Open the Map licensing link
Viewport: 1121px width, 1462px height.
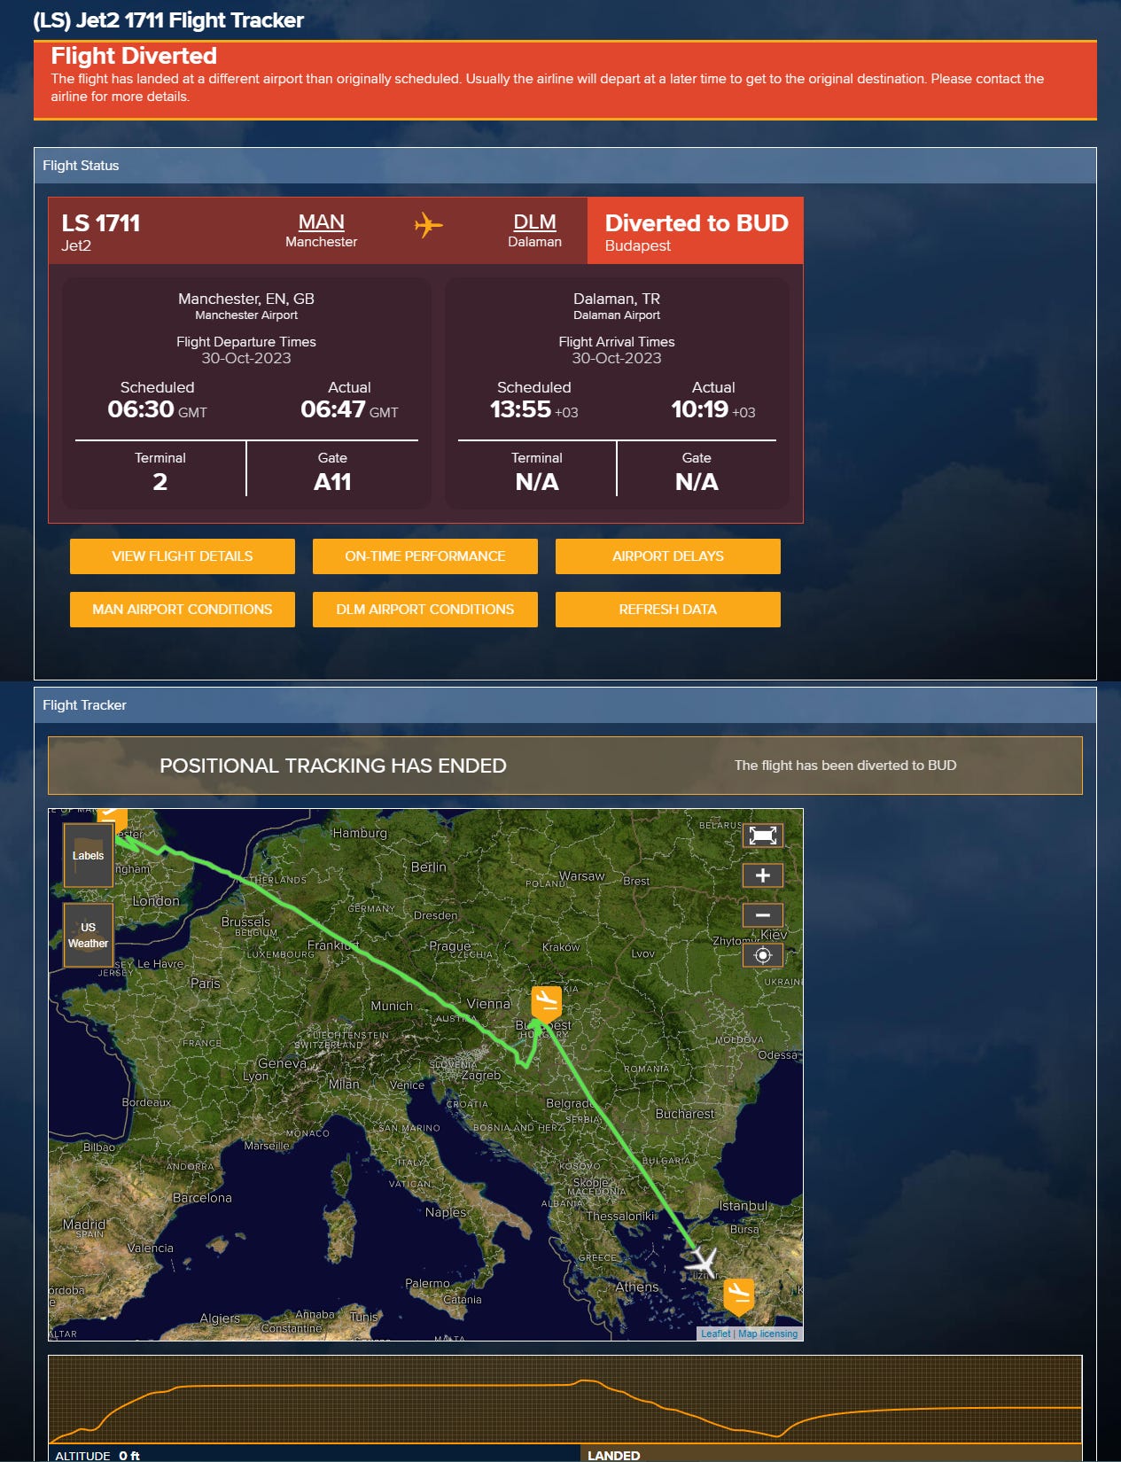(767, 1334)
